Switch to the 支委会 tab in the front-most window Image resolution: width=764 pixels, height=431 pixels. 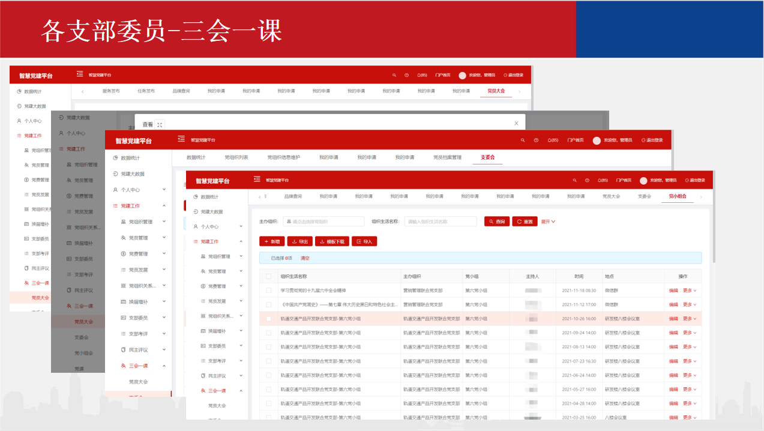644,196
